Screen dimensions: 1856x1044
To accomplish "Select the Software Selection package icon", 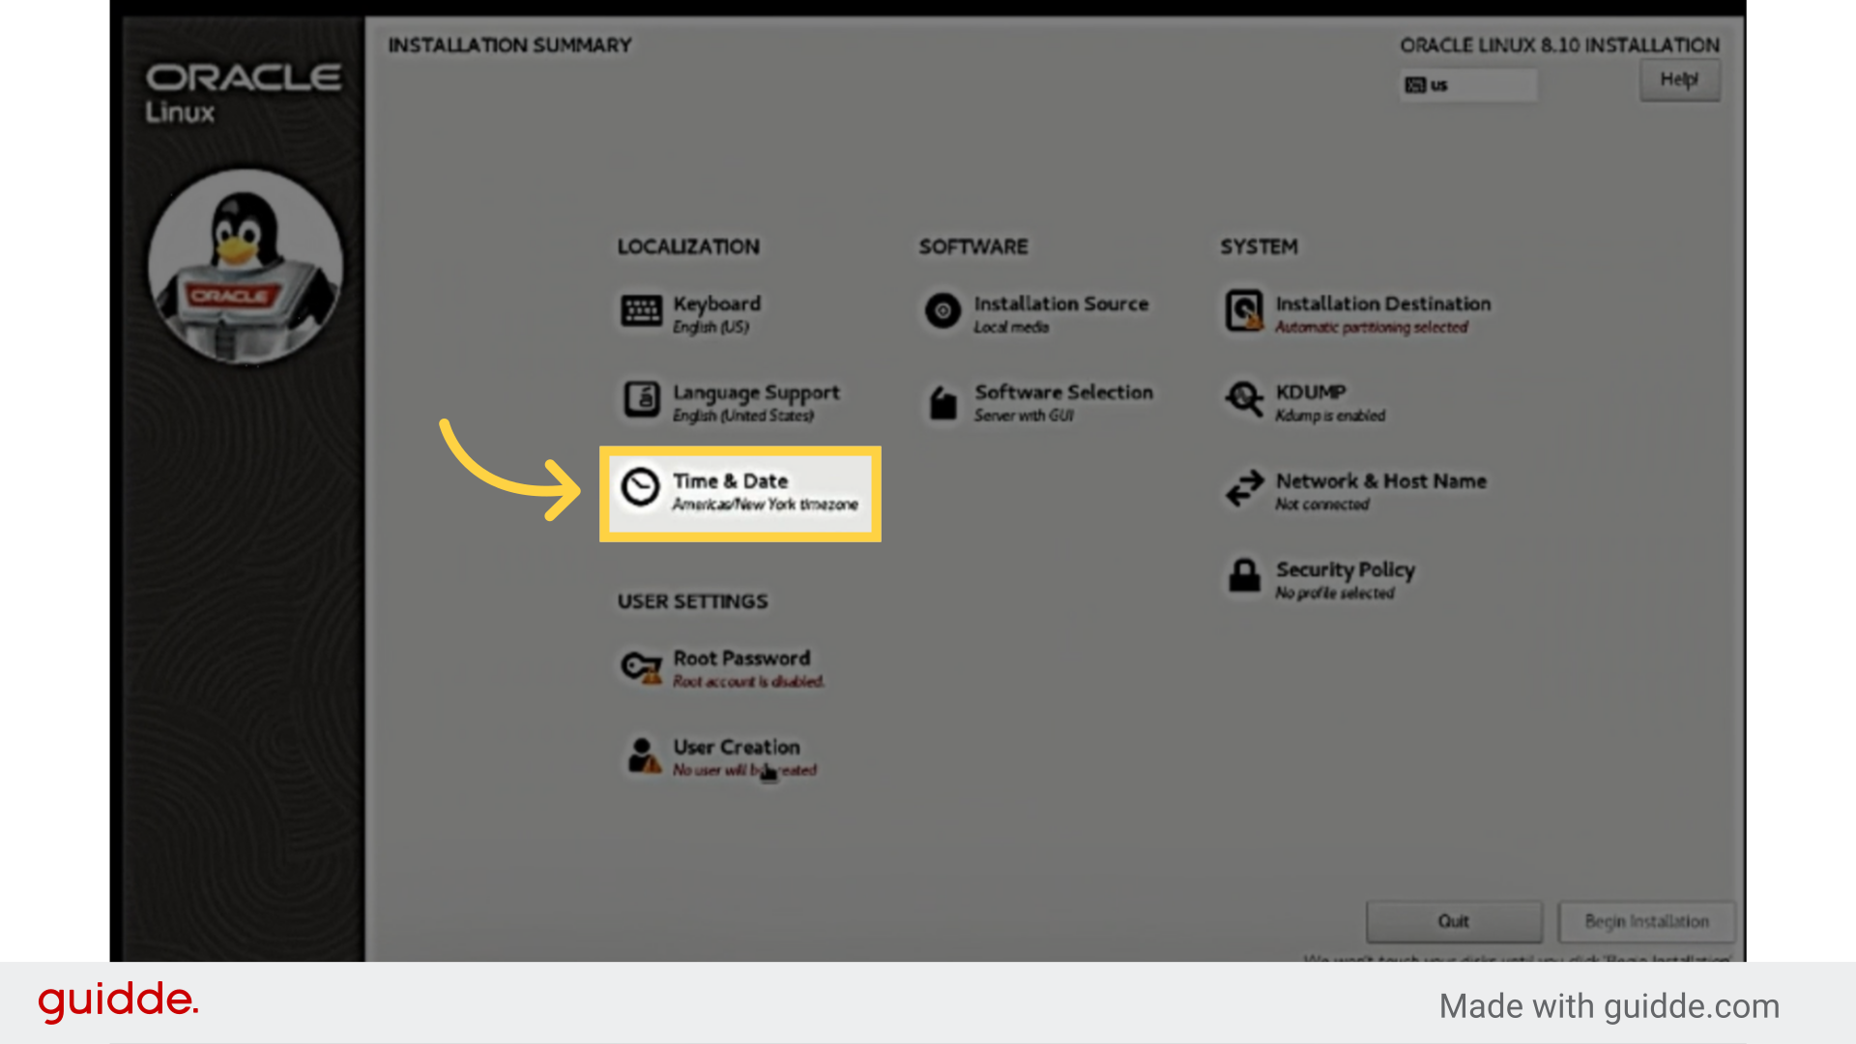I will point(942,401).
